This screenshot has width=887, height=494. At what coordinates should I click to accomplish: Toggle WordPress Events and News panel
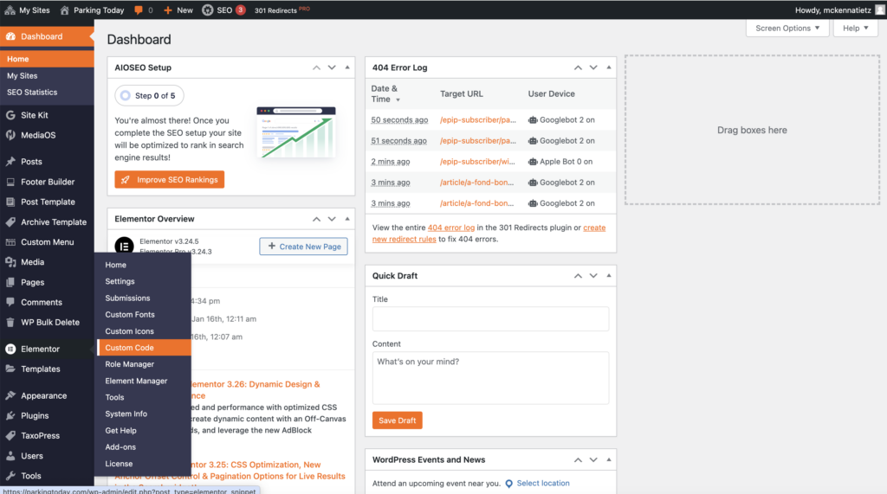(x=609, y=460)
